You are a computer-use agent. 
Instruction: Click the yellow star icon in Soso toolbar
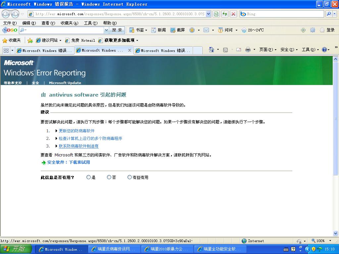192,30
